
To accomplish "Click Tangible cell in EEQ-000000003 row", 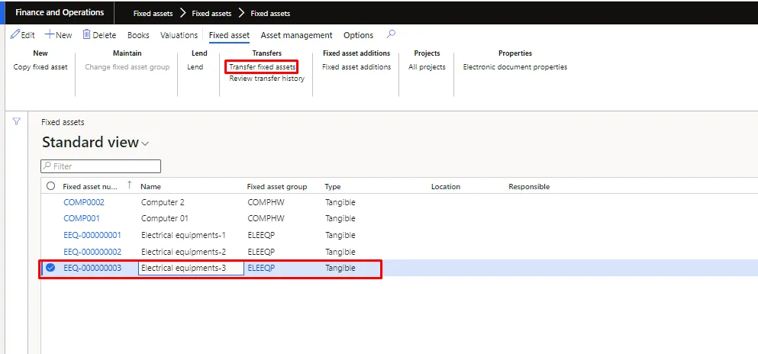I will pos(340,268).
